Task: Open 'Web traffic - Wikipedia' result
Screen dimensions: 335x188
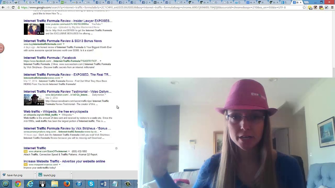Action: 56,111
